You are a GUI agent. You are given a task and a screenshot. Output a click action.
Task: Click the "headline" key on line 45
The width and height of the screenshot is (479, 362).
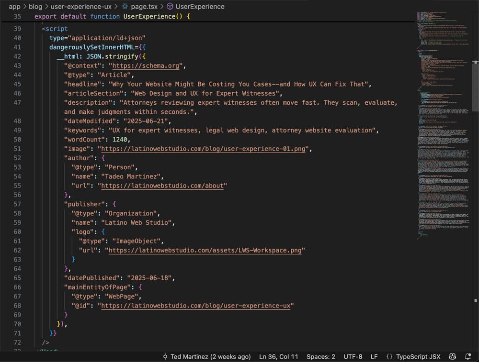coord(82,84)
